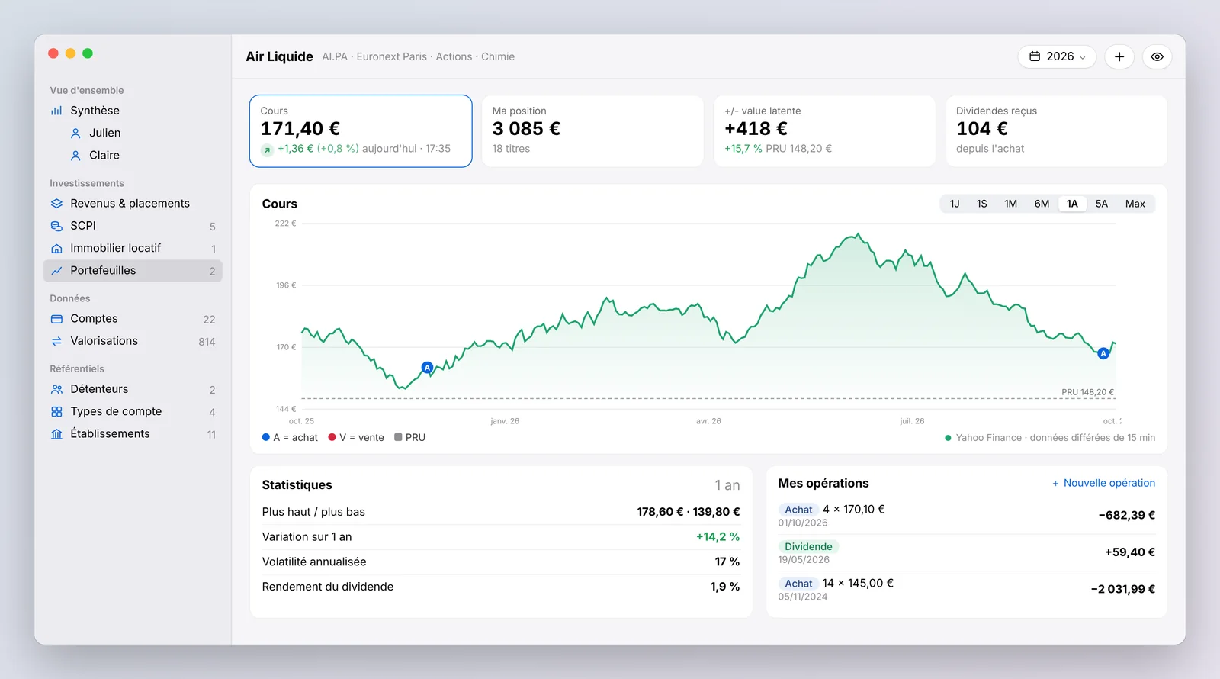Click the Portefeuilles trend line icon
This screenshot has width=1220, height=679.
(x=56, y=271)
